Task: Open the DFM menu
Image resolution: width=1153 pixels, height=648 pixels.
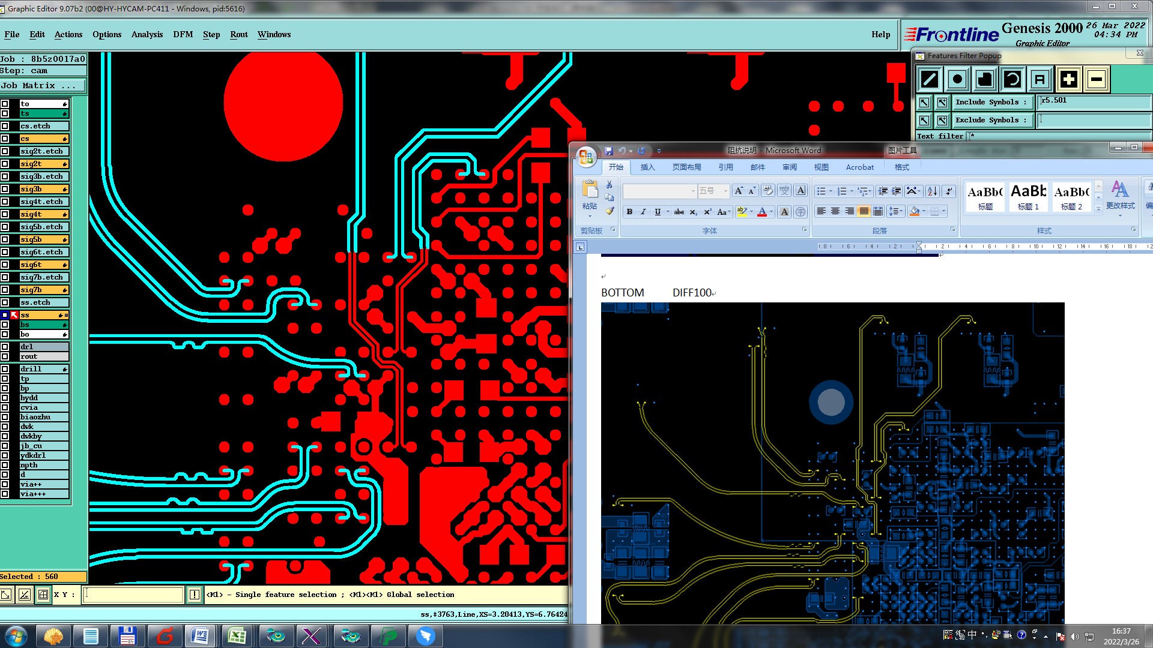Action: pos(183,34)
